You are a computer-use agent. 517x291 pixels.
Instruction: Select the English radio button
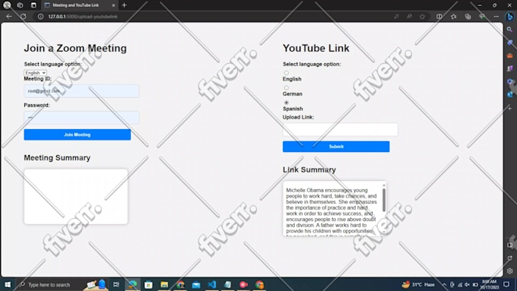tap(286, 73)
